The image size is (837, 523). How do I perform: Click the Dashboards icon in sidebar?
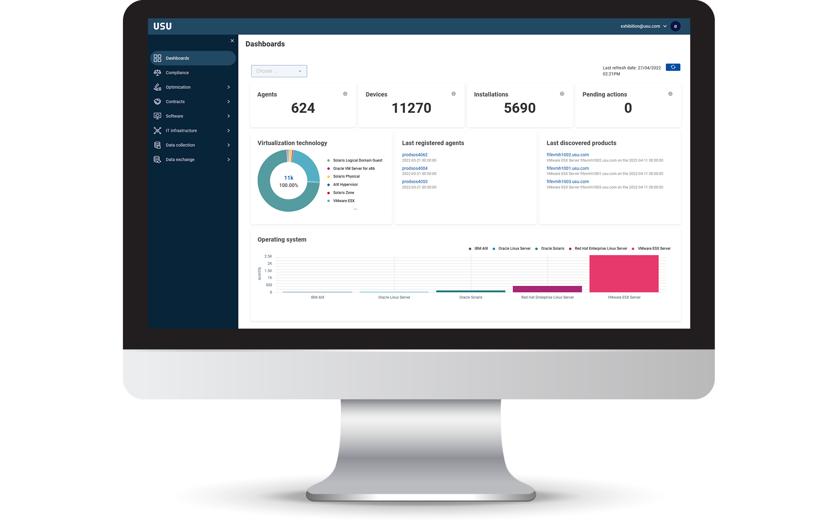point(158,58)
